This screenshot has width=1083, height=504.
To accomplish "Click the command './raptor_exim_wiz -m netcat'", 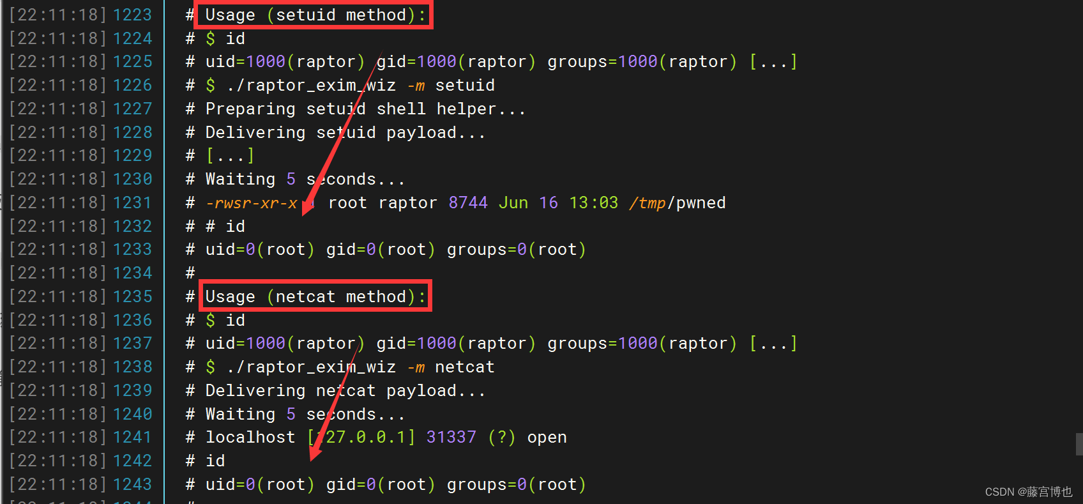I will (x=361, y=367).
